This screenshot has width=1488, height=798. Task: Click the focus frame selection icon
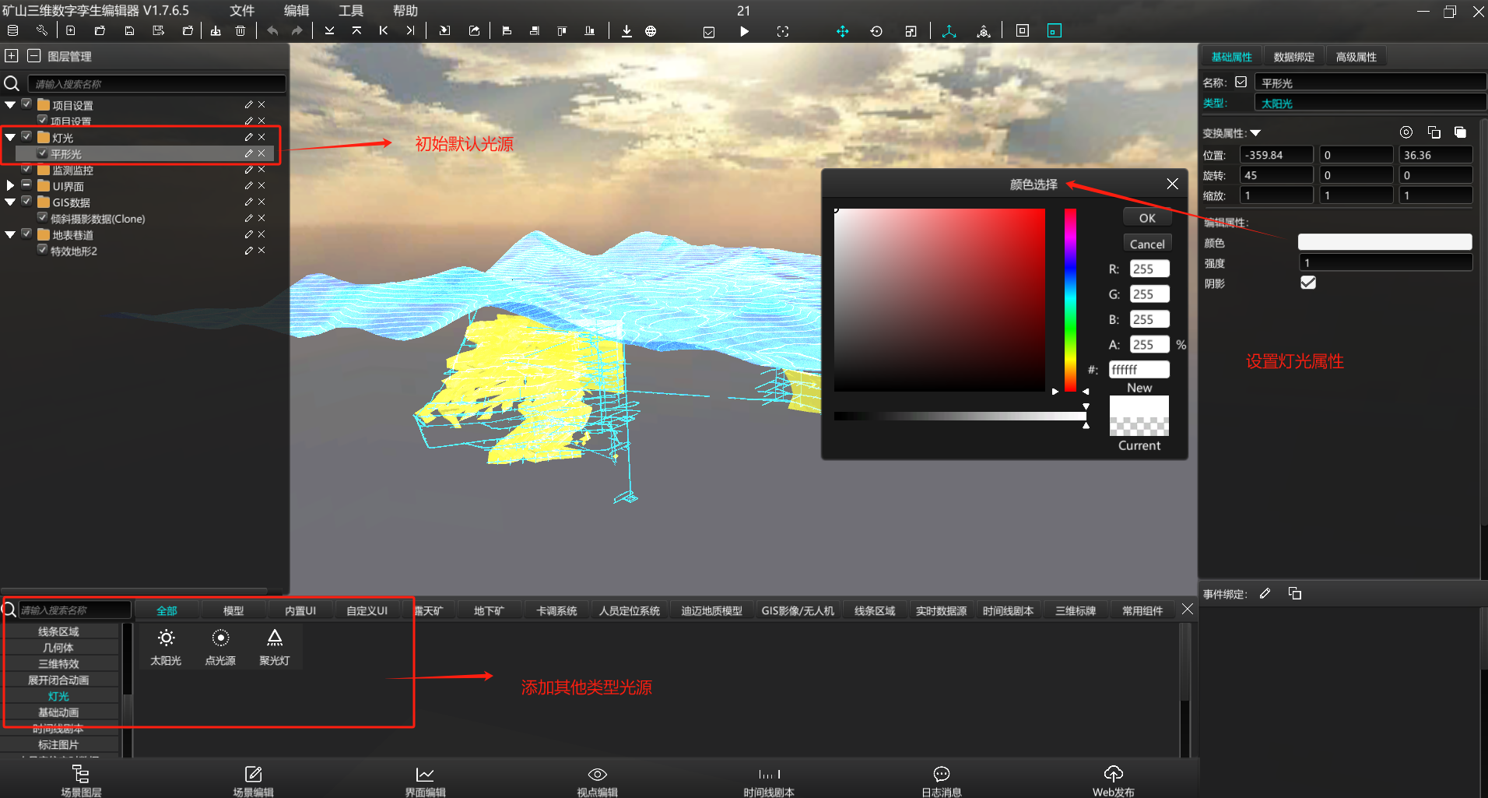783,31
